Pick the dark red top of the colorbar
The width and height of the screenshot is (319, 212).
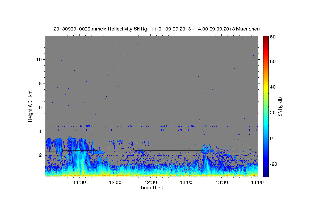coord(266,38)
